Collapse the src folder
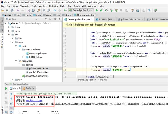 click(x=9, y=35)
